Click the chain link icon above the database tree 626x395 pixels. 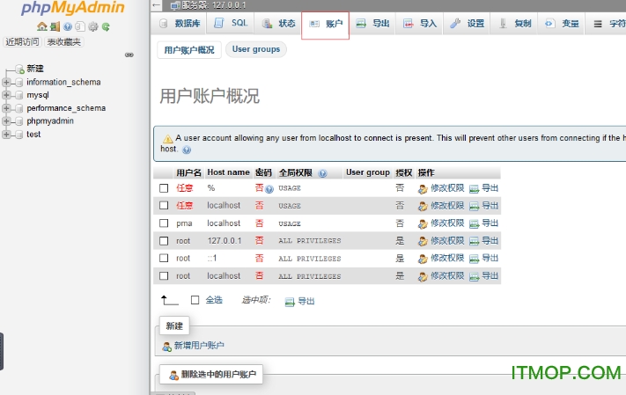point(129,55)
